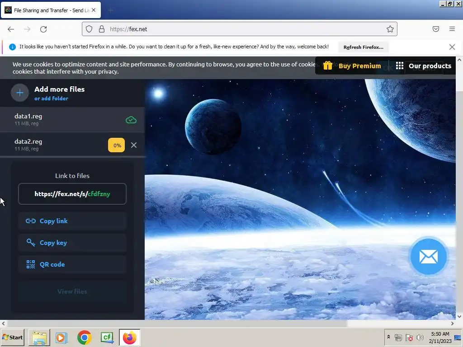
Task: Launch media player from taskbar
Action: (61, 338)
